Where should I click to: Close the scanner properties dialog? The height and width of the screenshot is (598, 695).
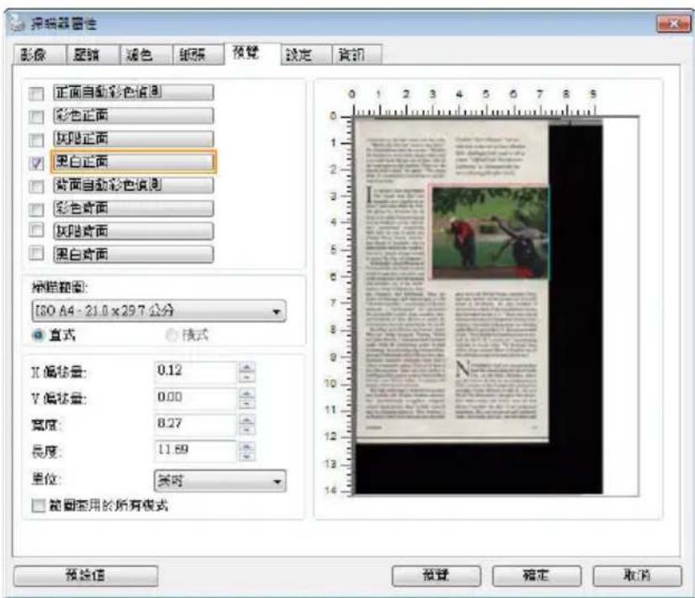click(x=673, y=23)
